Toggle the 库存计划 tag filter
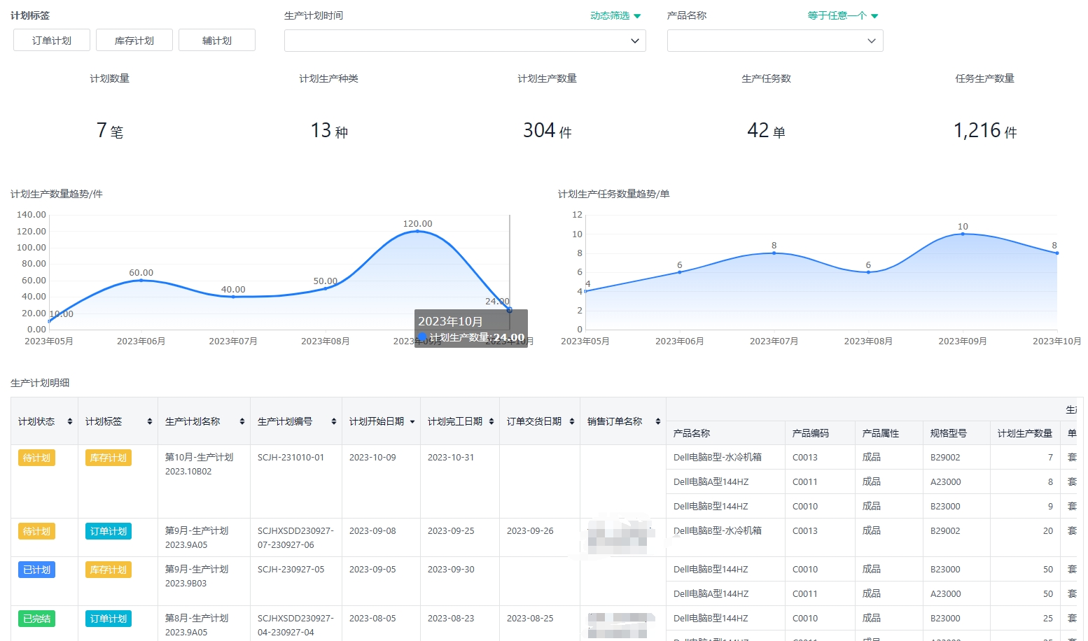 point(134,41)
